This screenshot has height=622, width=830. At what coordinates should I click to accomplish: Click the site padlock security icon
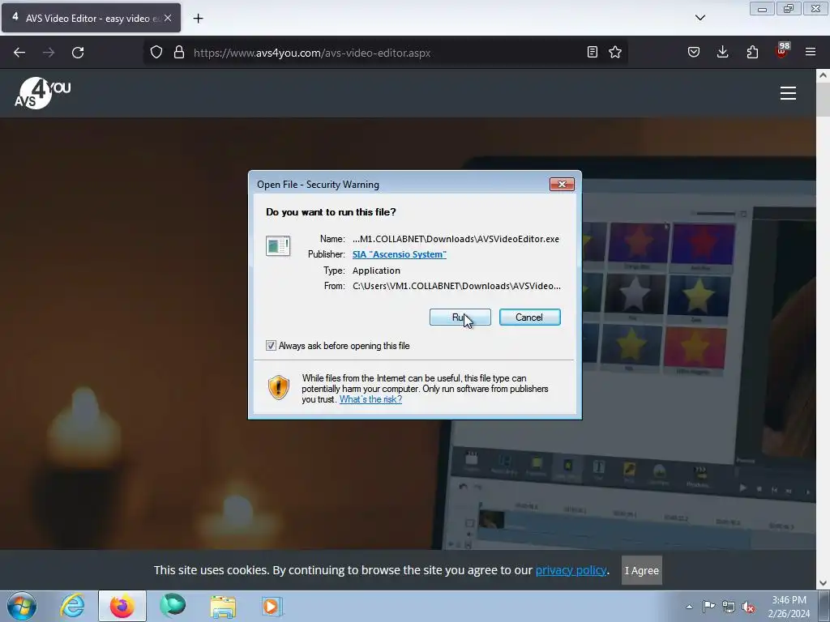click(179, 53)
